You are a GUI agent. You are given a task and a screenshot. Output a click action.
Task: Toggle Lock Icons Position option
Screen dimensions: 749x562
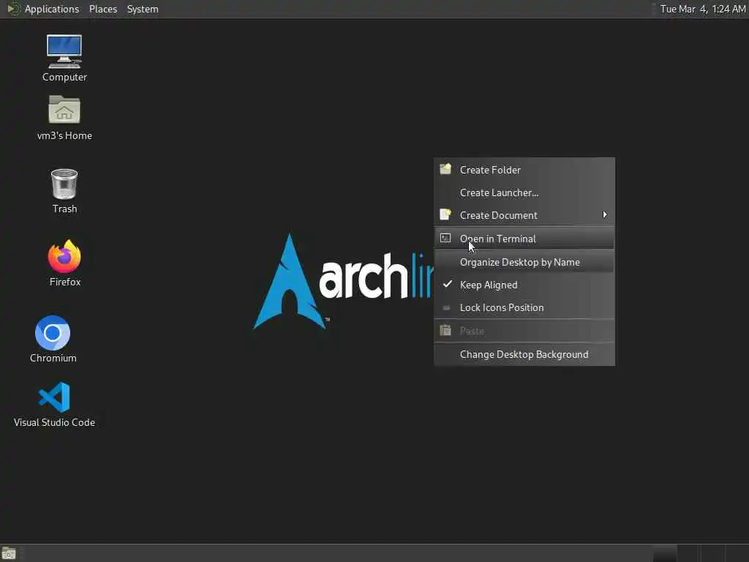coord(524,307)
